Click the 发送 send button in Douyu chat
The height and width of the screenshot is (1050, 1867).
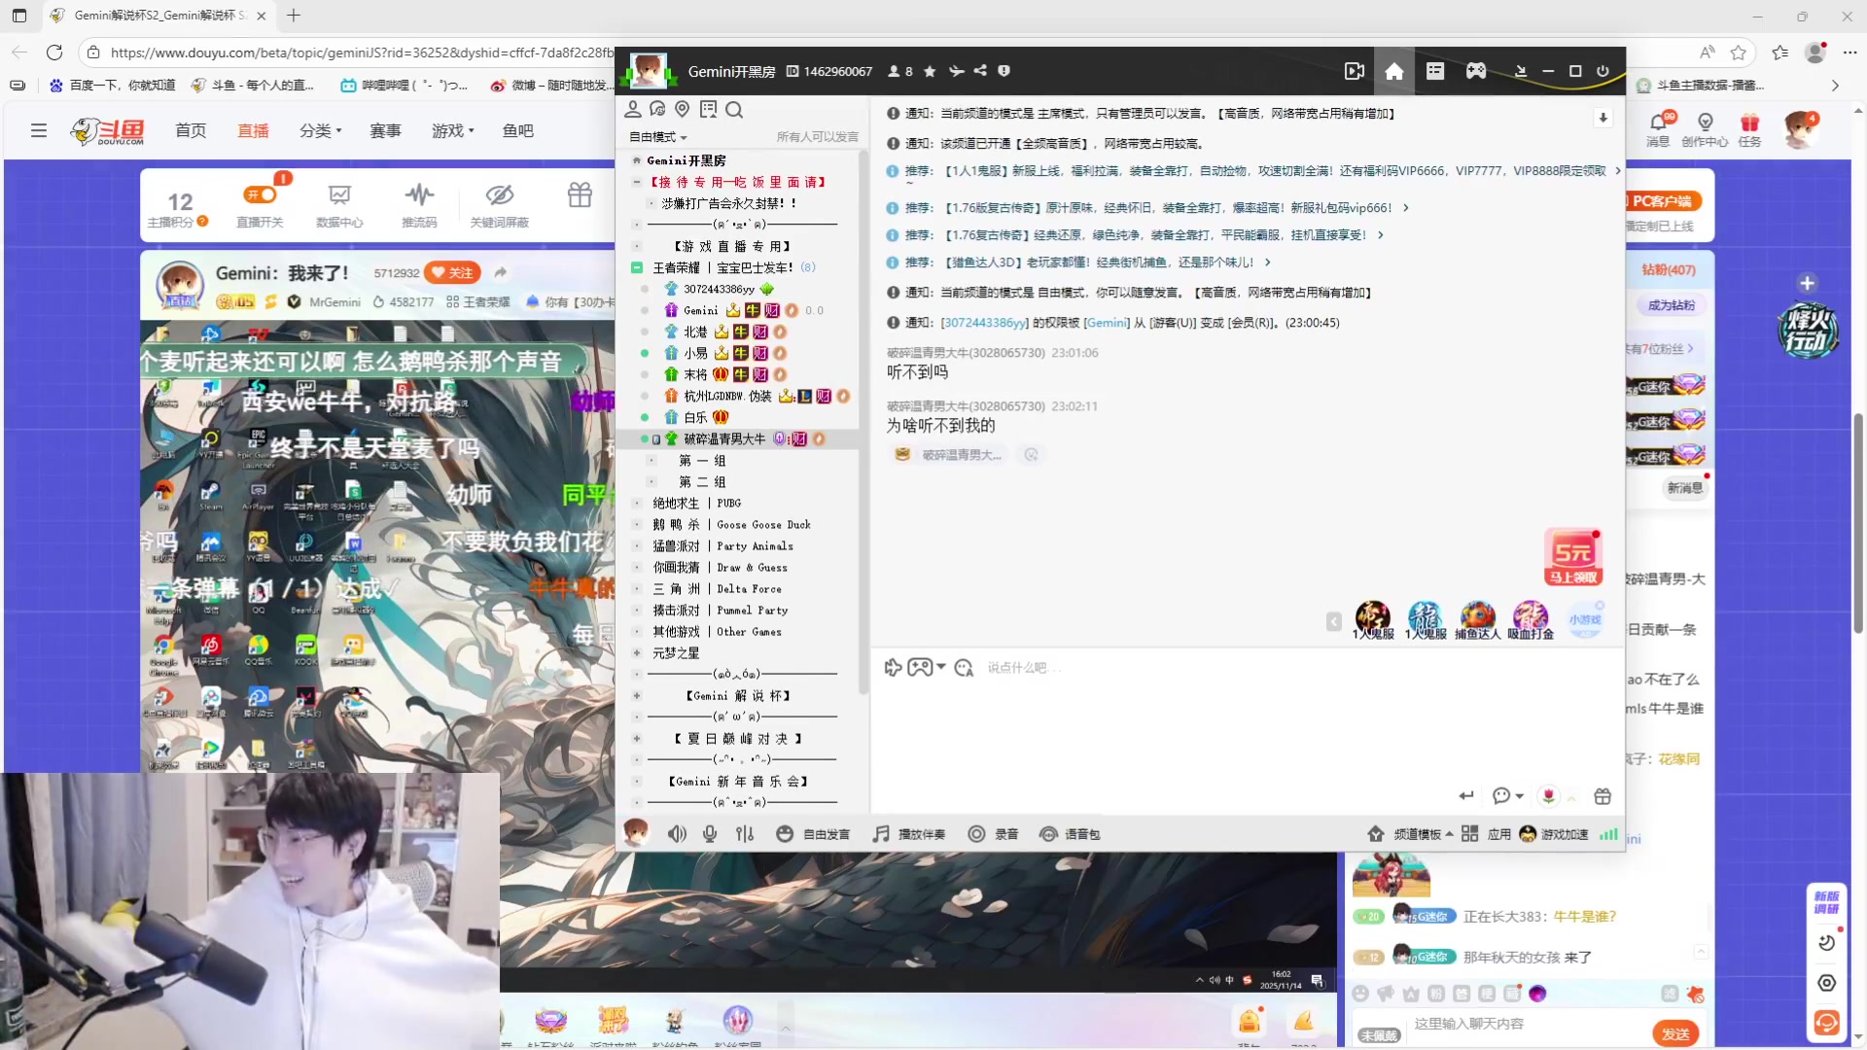[1674, 1033]
